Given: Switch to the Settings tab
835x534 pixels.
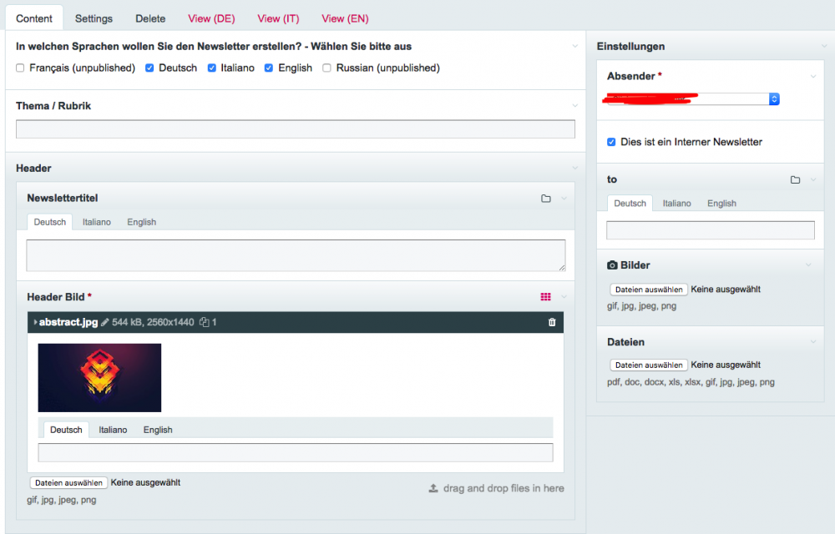Looking at the screenshot, I should click(94, 18).
